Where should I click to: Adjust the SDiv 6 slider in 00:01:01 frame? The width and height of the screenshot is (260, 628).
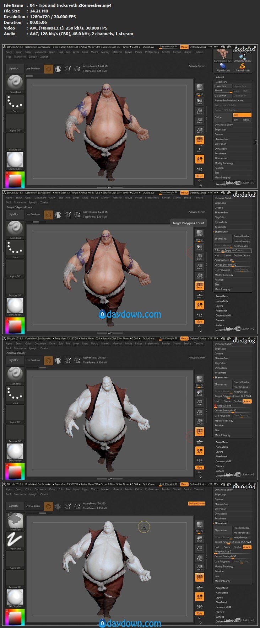pyautogui.click(x=223, y=91)
